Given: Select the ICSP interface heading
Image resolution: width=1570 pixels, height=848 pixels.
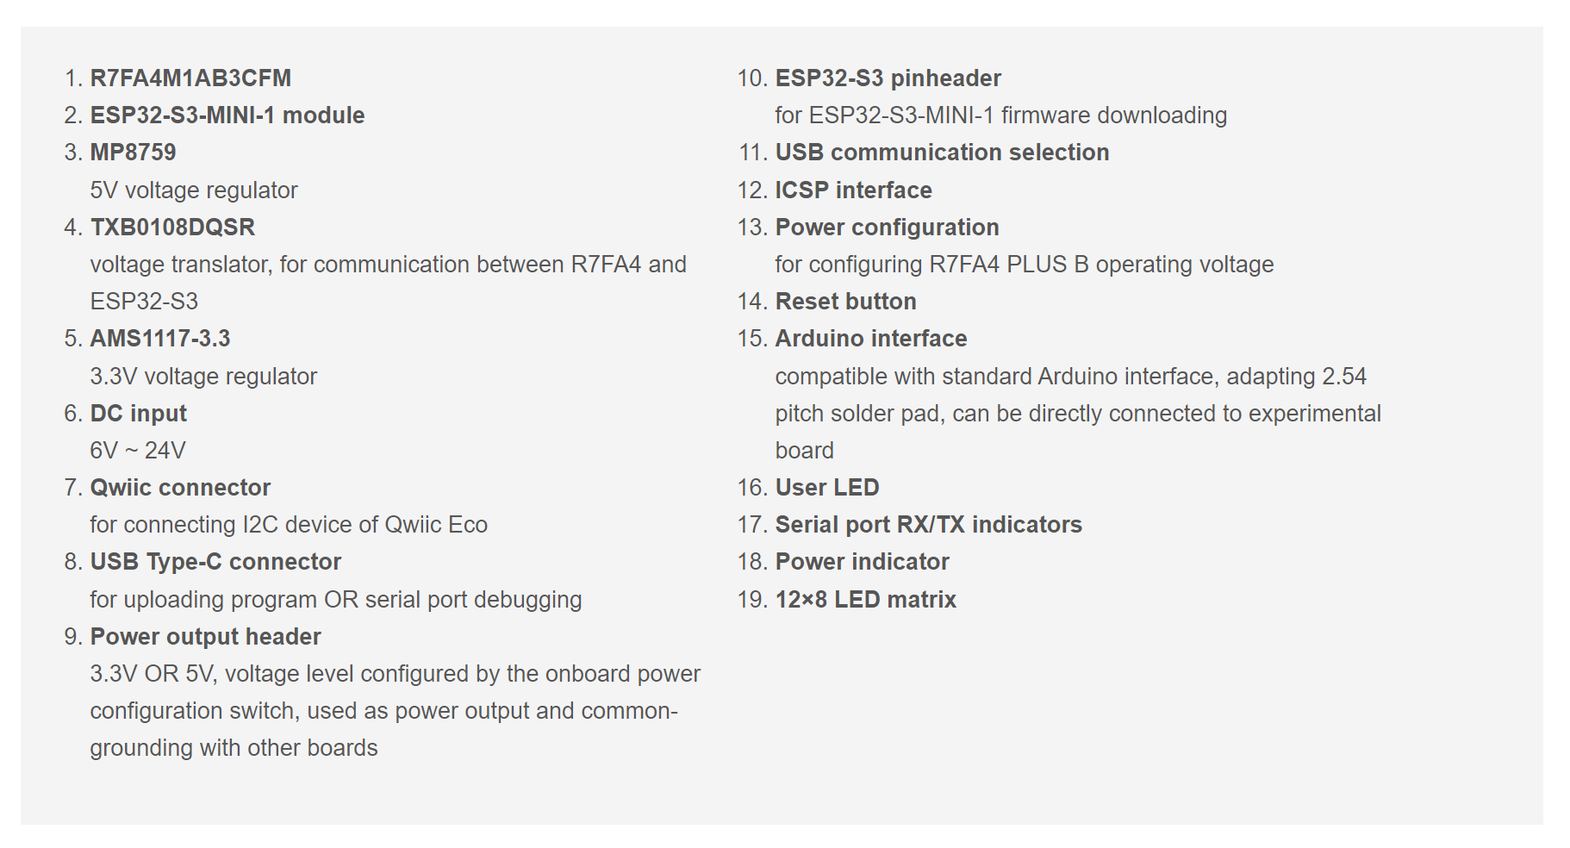Looking at the screenshot, I should coord(853,190).
